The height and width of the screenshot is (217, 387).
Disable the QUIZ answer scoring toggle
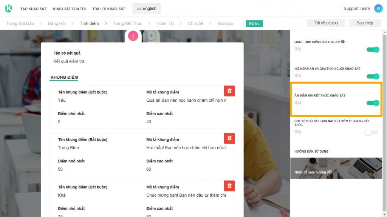point(372,49)
